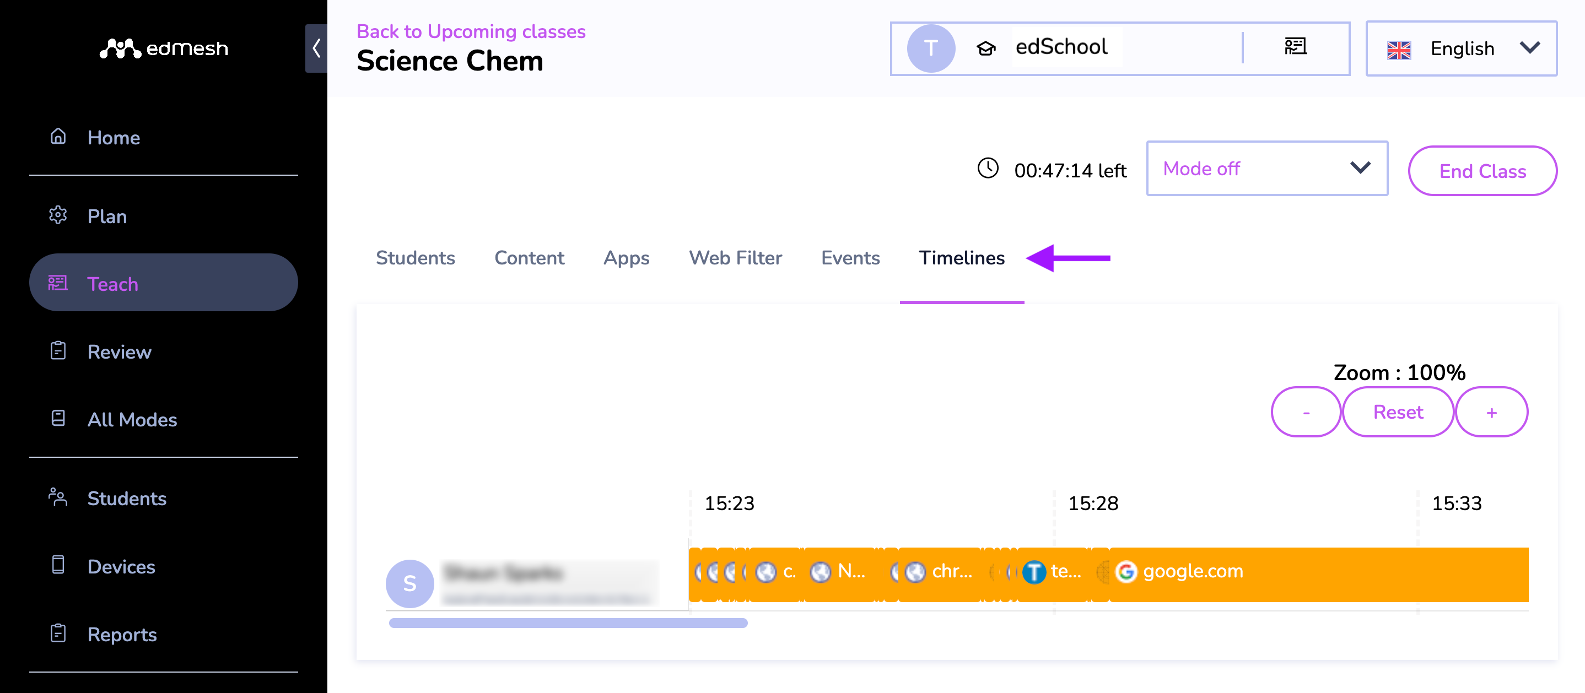Click the zoom minus button
The width and height of the screenshot is (1585, 693).
tap(1306, 412)
